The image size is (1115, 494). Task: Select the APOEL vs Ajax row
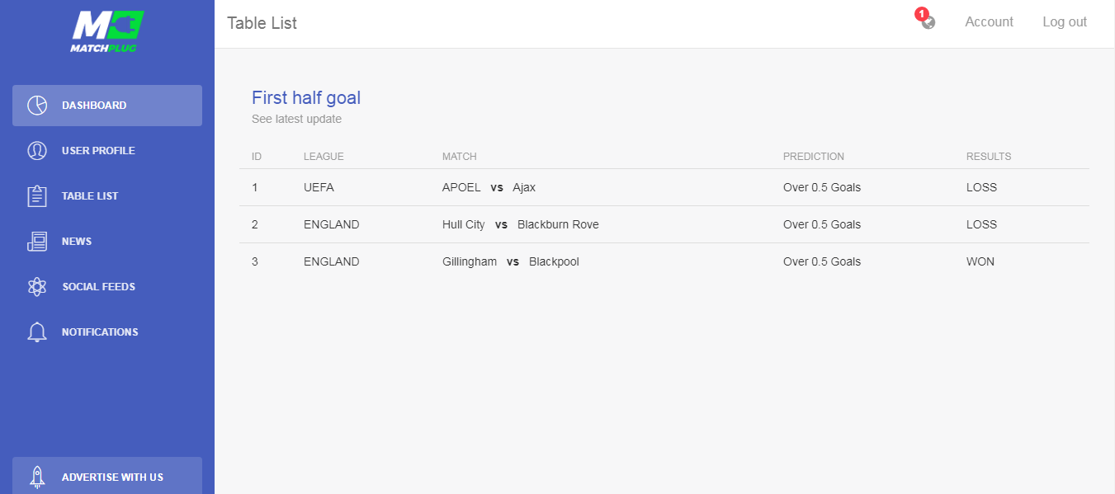pos(489,187)
